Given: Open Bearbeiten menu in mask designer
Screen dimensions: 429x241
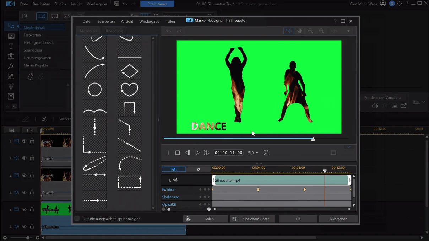Looking at the screenshot, I should pos(106,21).
